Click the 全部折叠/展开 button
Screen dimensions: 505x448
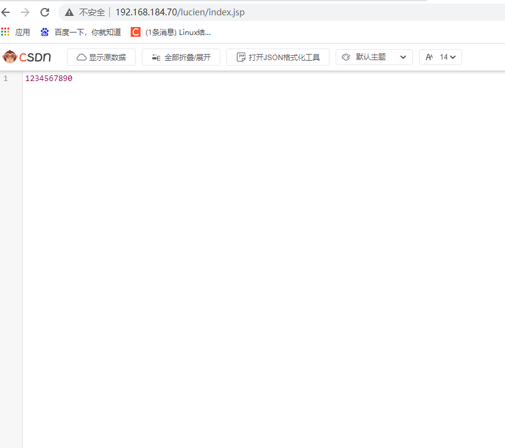pyautogui.click(x=181, y=57)
